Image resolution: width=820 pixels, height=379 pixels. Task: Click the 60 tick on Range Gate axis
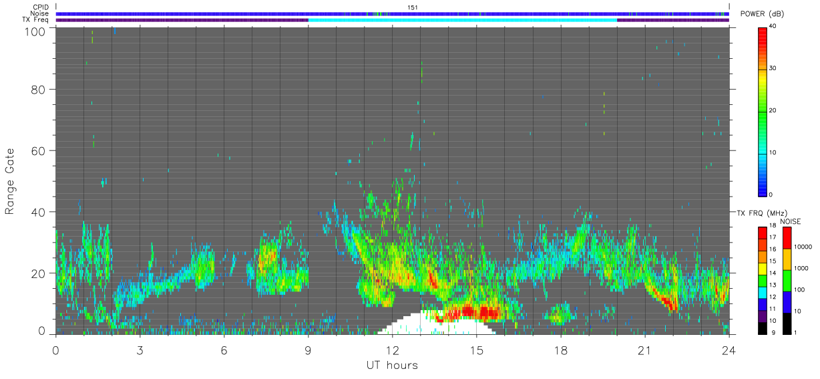(x=39, y=150)
